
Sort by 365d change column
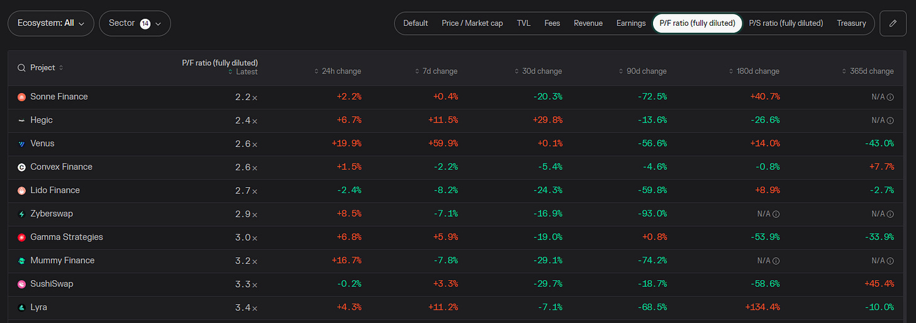(868, 71)
